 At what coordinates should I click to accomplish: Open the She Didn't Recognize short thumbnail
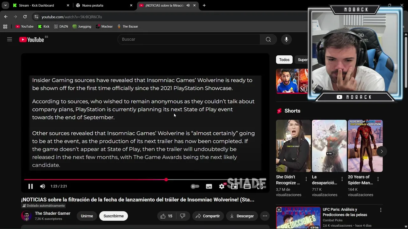pos(293,146)
